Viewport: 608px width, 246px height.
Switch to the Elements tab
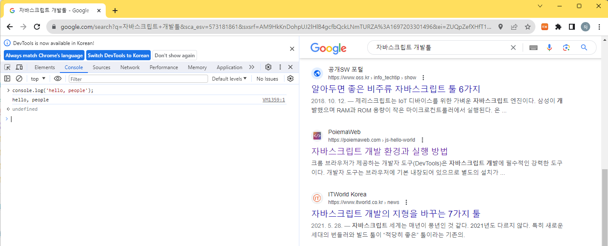[45, 67]
